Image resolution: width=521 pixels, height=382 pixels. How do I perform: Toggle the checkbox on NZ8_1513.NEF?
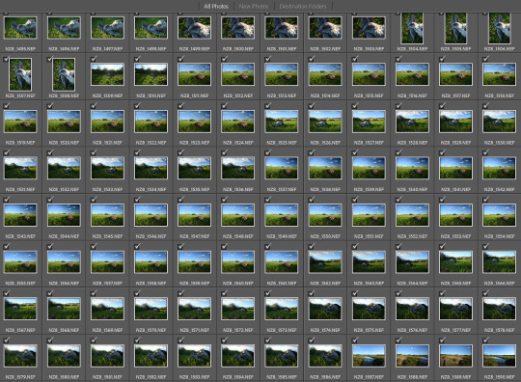(268, 59)
